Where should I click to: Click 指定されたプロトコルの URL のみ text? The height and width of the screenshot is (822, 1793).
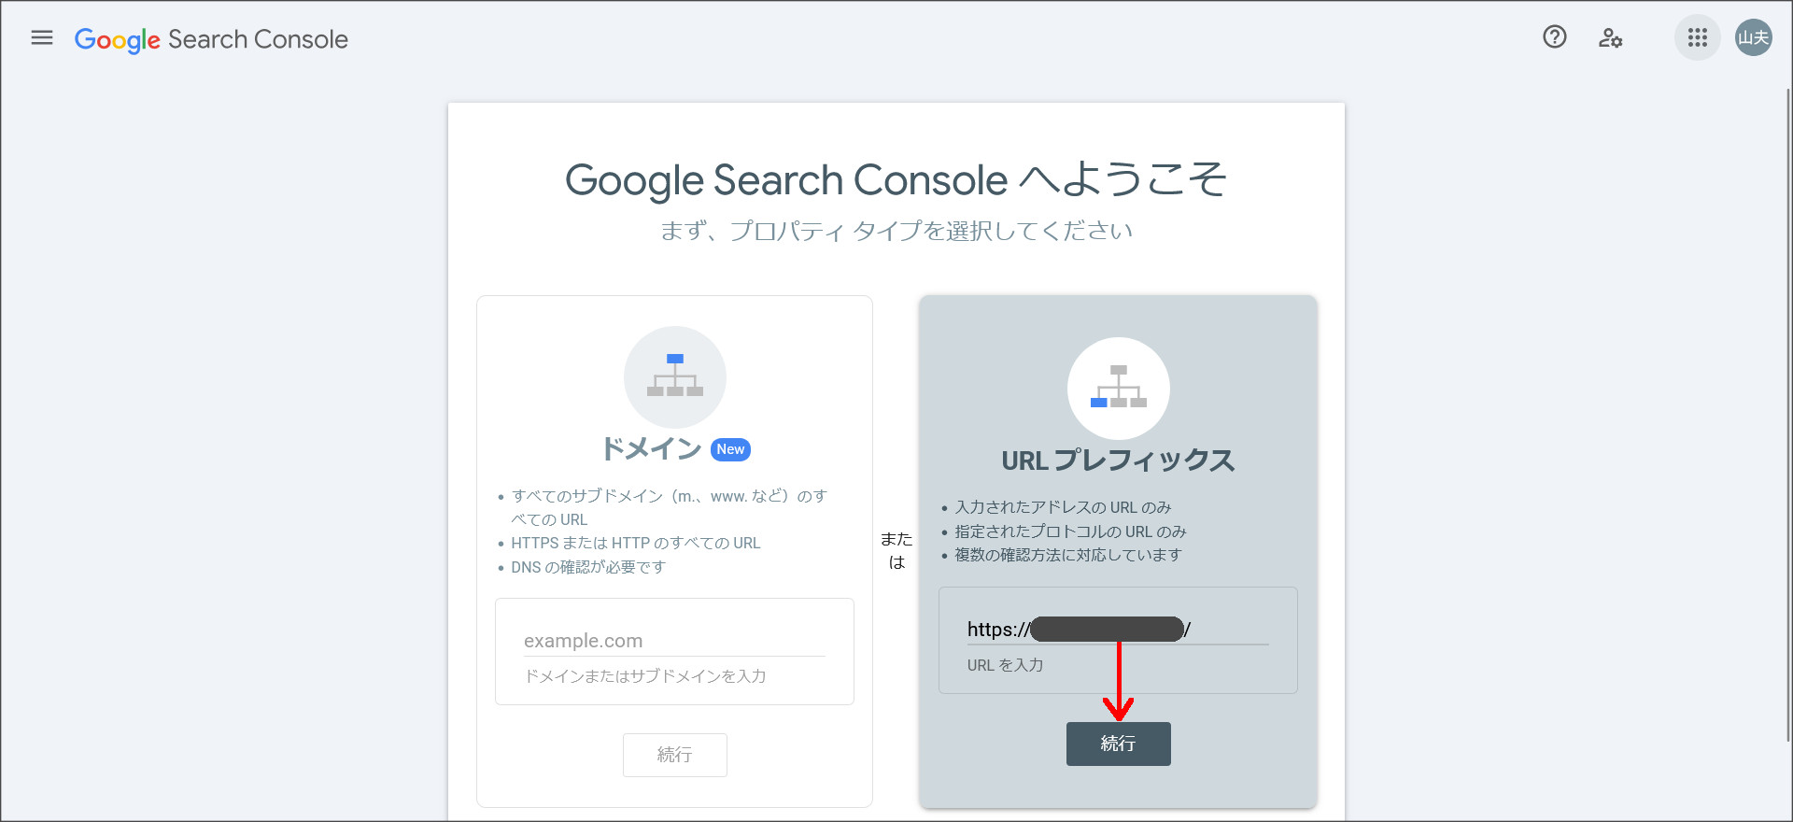[x=1070, y=531]
